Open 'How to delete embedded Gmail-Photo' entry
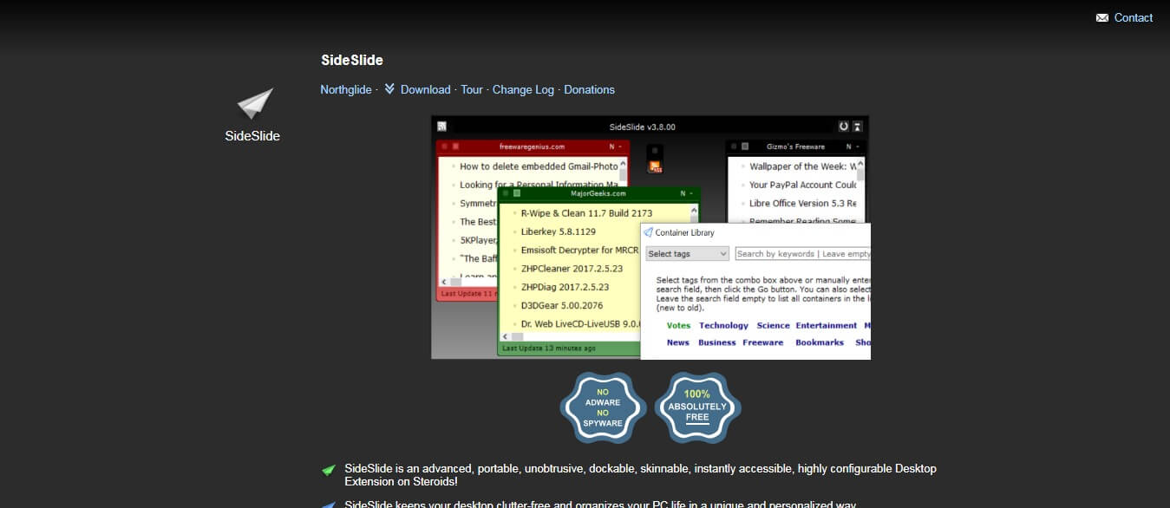 539,166
